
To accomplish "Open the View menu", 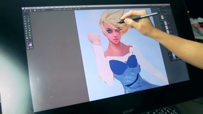I will (76, 7).
